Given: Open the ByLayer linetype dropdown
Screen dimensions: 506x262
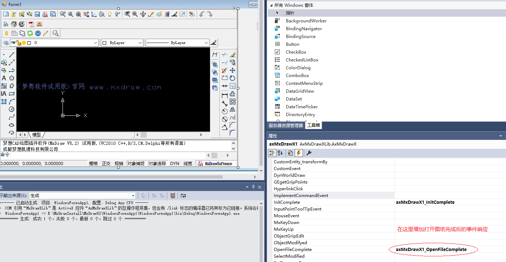Looking at the screenshot, I should click(206, 43).
